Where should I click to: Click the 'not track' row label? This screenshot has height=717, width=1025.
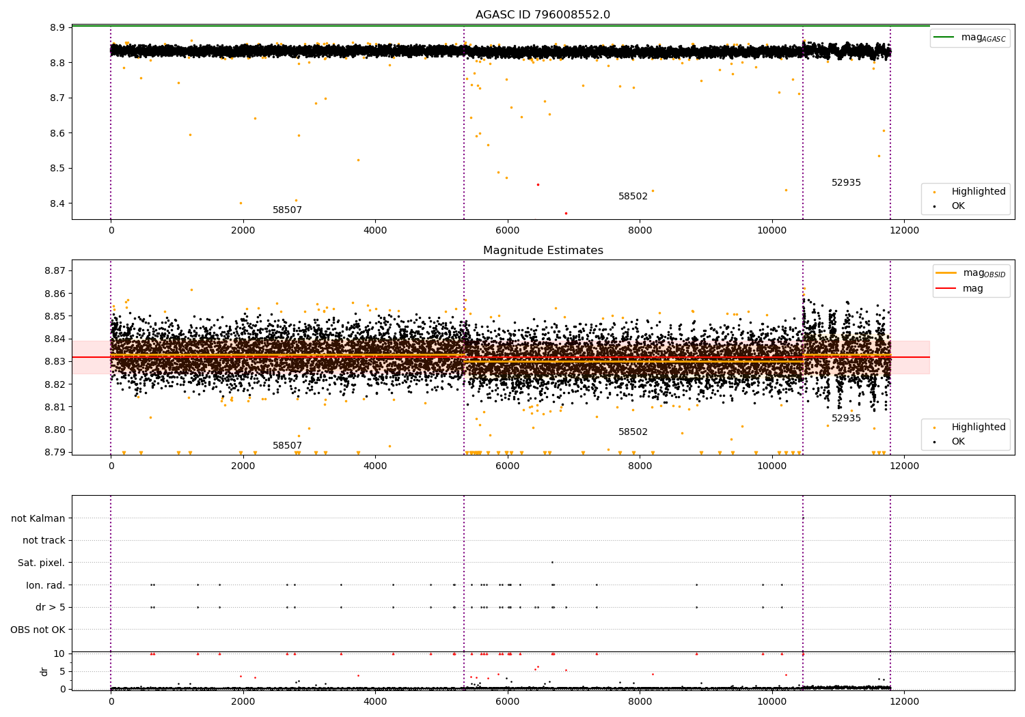[44, 540]
